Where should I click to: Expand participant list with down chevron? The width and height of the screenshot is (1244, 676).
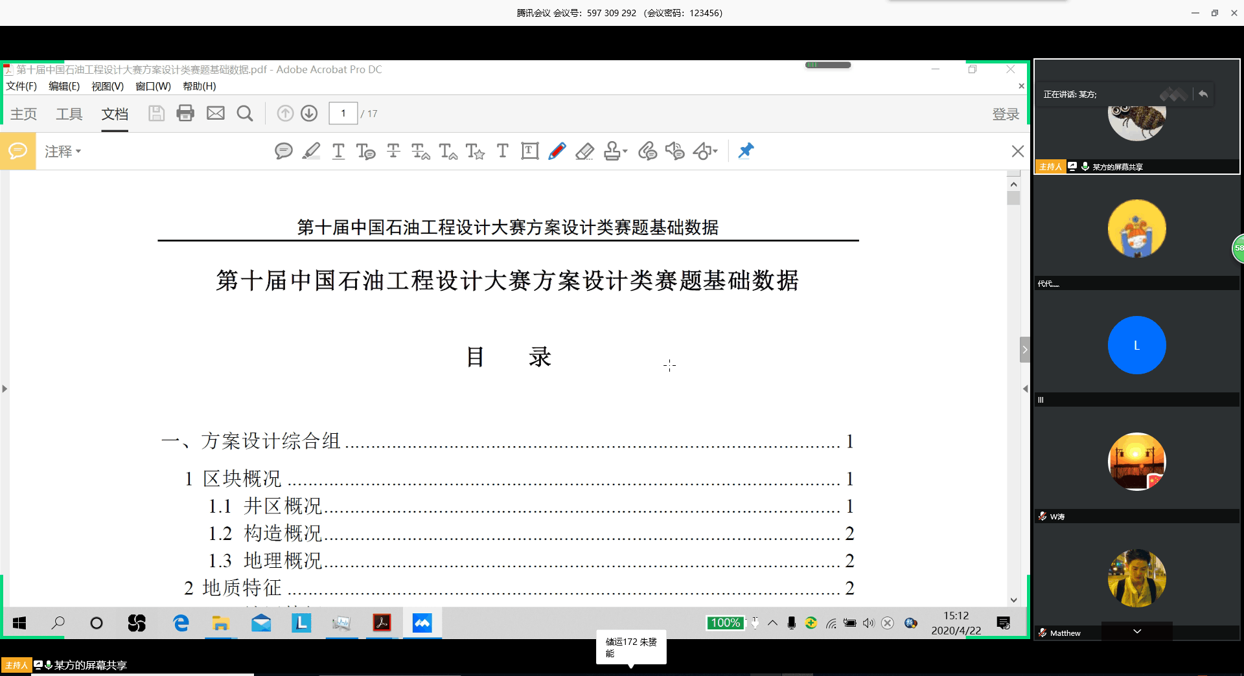(1136, 631)
